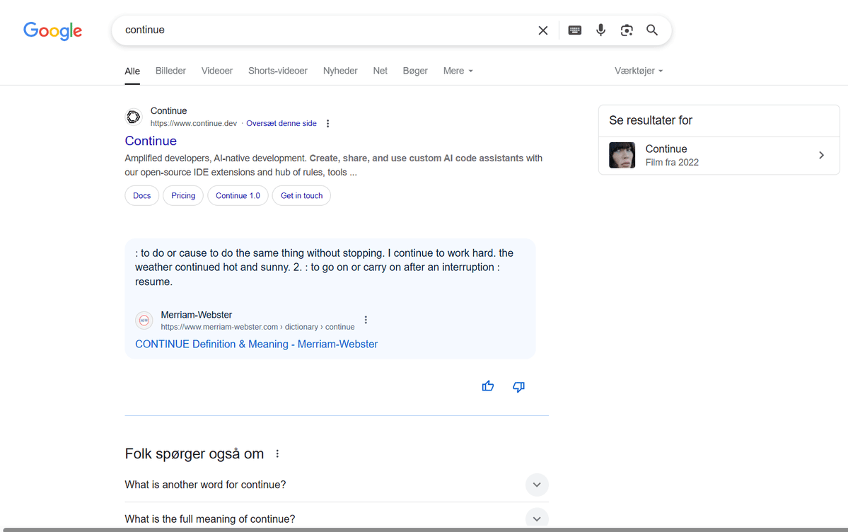
Task: Click the Merriam-Webster favicon
Action: tap(144, 320)
